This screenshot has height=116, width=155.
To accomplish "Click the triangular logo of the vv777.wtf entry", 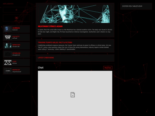I will pyautogui.click(x=8, y=38).
